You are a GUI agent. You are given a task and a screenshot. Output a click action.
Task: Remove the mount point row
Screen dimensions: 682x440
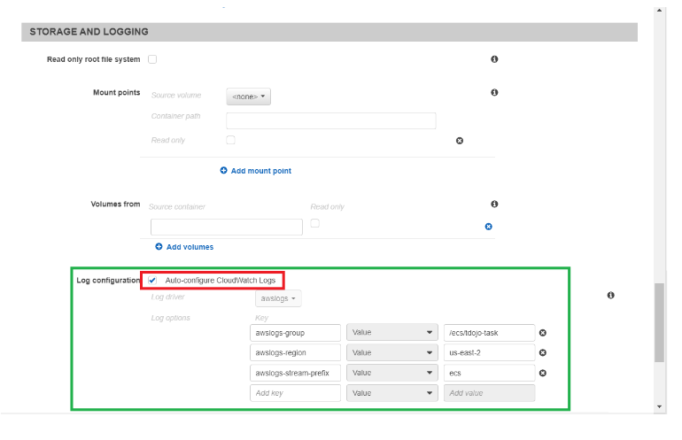[460, 141]
